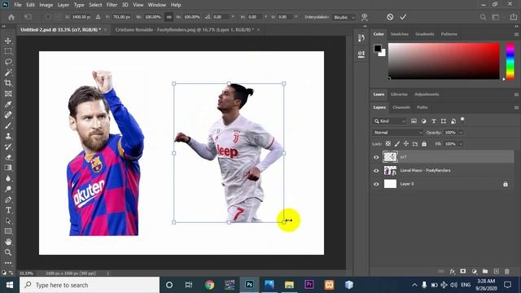
Task: Open the History panel icon
Action: (361, 38)
